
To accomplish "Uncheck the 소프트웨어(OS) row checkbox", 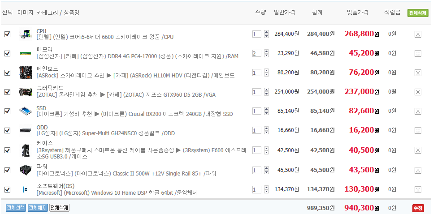I will click(x=8, y=190).
